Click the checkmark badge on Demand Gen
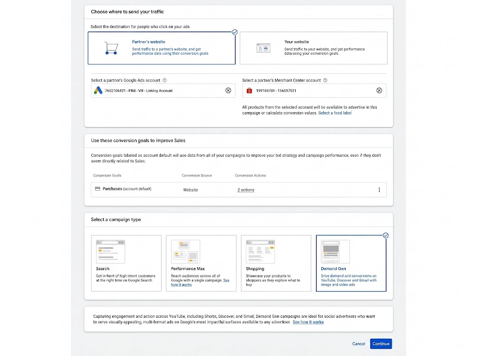Screen dimensions: 477x356 386,235
